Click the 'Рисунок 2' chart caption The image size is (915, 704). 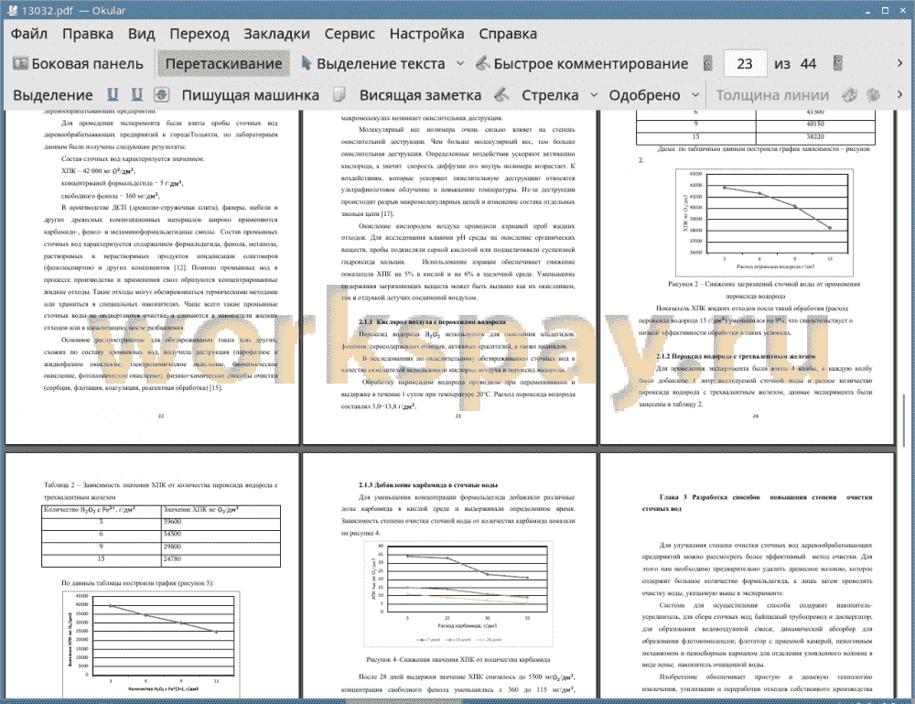[763, 290]
